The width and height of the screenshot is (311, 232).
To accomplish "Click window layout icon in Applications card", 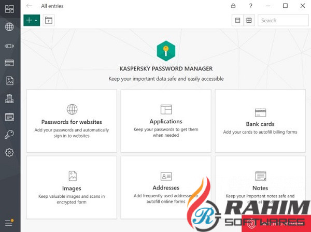I will (166, 109).
